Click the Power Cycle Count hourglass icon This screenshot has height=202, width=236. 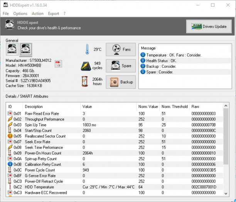point(10,170)
